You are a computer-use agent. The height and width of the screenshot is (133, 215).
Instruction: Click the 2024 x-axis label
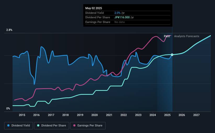pos(153,115)
